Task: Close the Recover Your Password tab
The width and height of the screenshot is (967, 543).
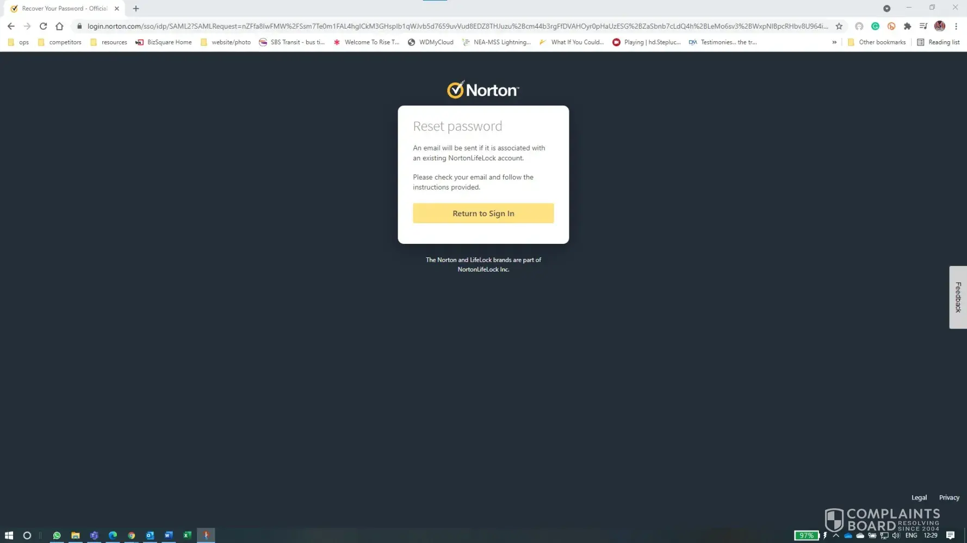Action: click(117, 8)
